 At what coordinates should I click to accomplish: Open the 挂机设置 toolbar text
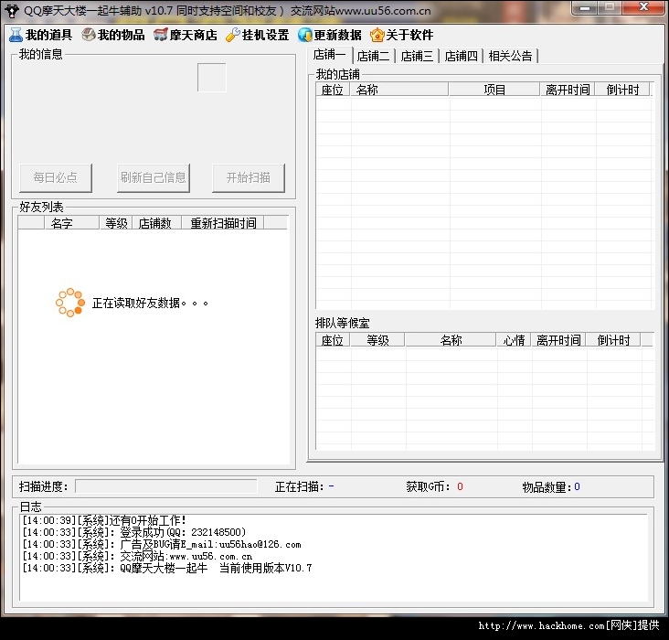pos(265,35)
